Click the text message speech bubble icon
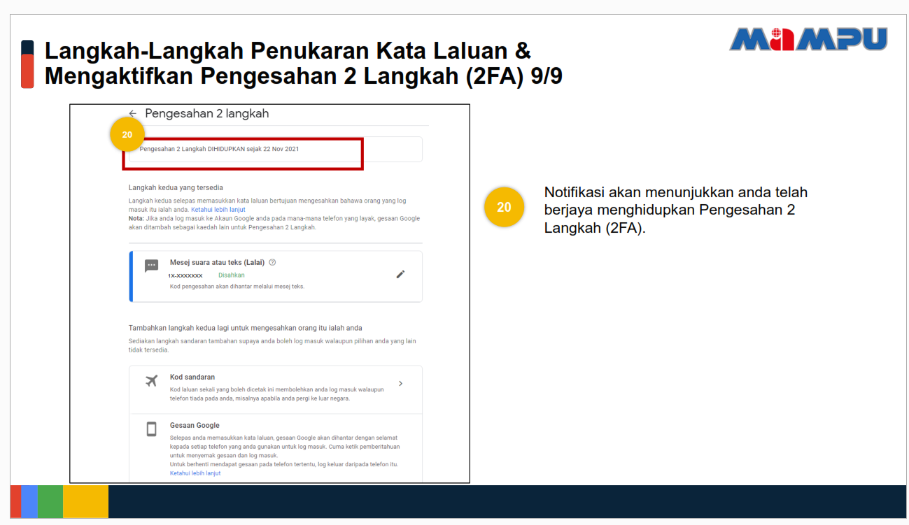Image resolution: width=909 pixels, height=525 pixels. click(x=151, y=266)
